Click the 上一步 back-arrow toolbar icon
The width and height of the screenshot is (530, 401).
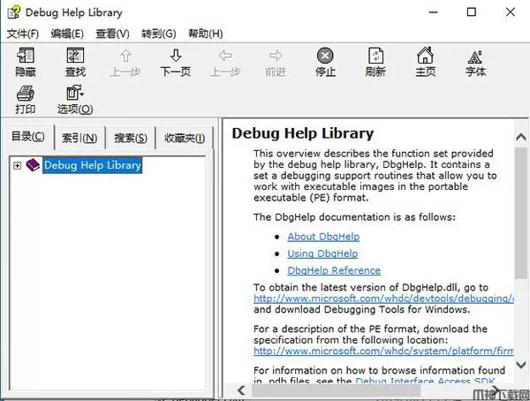click(x=225, y=62)
